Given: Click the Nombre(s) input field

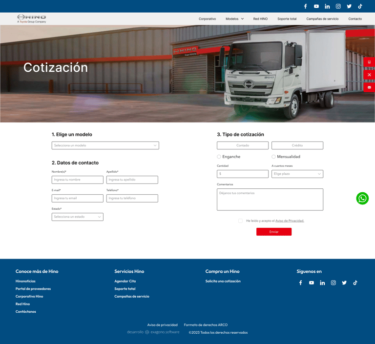Looking at the screenshot, I should [78, 180].
